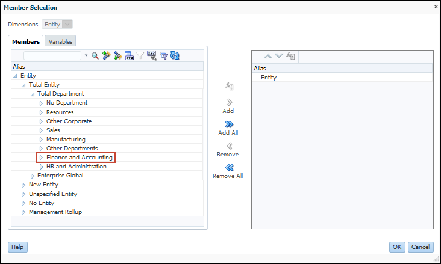Image resolution: width=441 pixels, height=264 pixels.
Task: Collapse the root Entity node
Action: [15, 76]
